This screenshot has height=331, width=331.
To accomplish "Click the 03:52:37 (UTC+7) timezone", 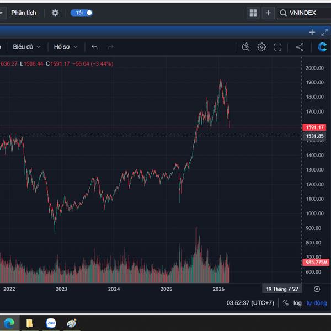I will [x=250, y=303].
